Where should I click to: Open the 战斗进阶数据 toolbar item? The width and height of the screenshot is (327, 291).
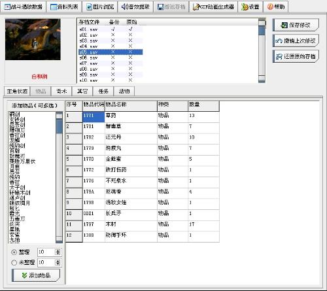coord(23,7)
